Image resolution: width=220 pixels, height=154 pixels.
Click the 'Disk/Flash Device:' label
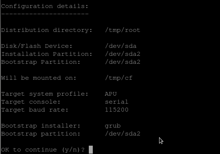(x=37, y=46)
